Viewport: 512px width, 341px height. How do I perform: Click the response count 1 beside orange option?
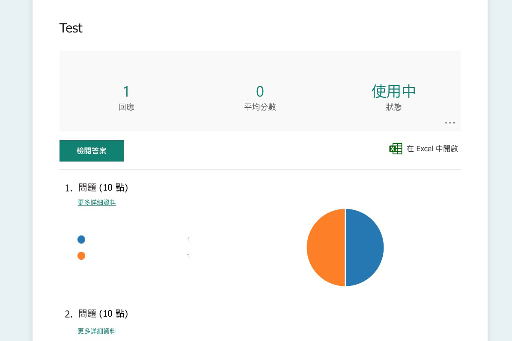coord(189,256)
